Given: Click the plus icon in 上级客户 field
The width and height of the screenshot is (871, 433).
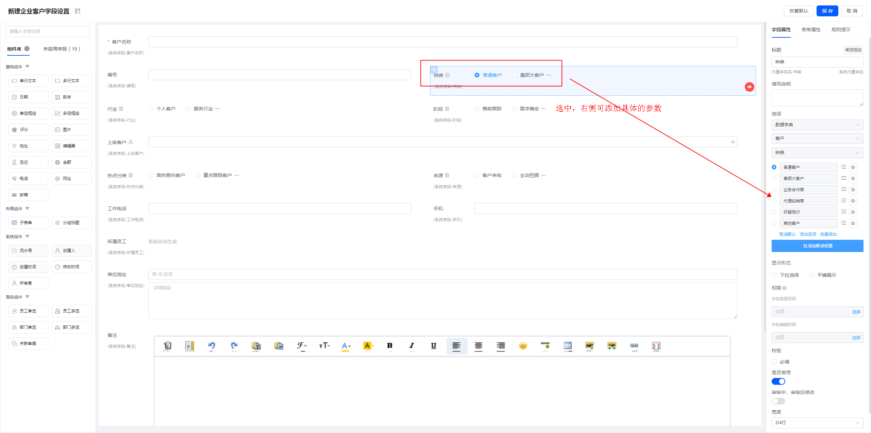Looking at the screenshot, I should pos(733,142).
